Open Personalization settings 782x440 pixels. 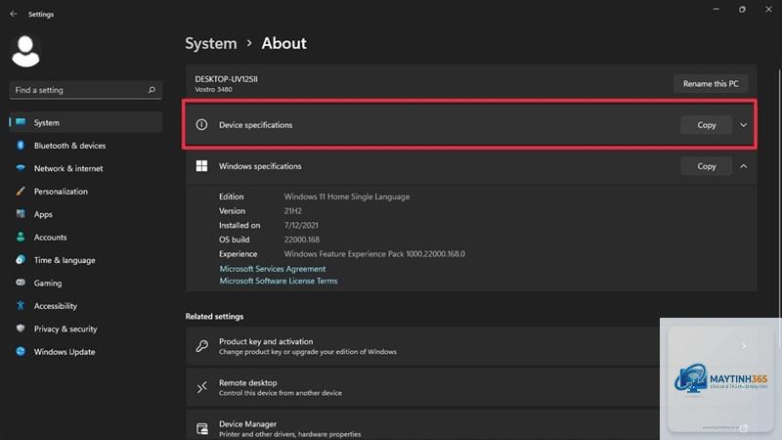86,191
